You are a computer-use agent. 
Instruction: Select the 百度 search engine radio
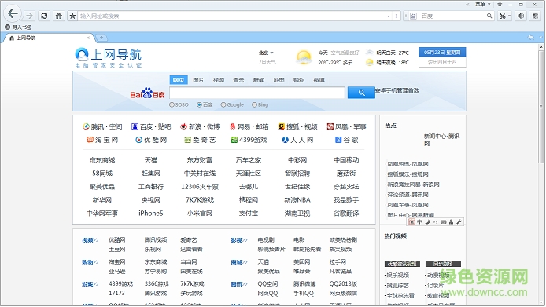point(199,104)
